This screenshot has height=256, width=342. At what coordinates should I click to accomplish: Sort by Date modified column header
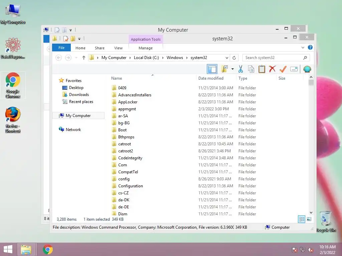click(211, 78)
